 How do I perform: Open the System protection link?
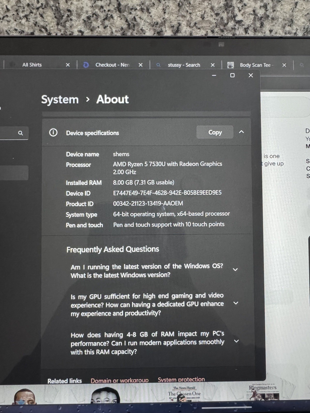point(181,379)
